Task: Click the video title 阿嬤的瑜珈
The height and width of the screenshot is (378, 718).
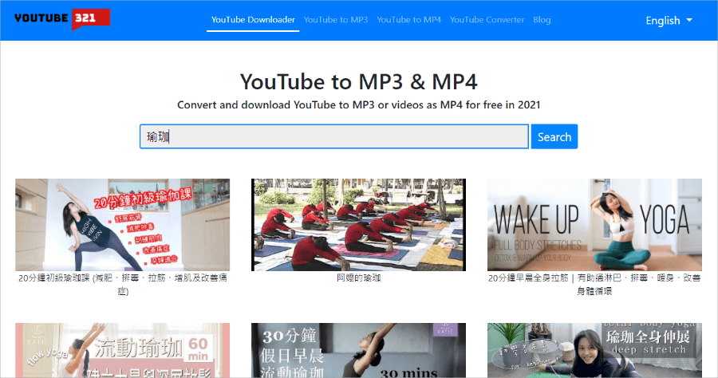Action: pyautogui.click(x=358, y=278)
